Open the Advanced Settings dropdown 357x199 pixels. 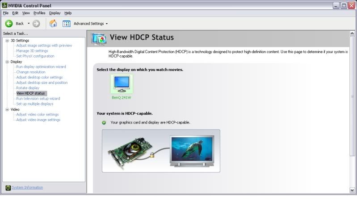click(x=107, y=24)
